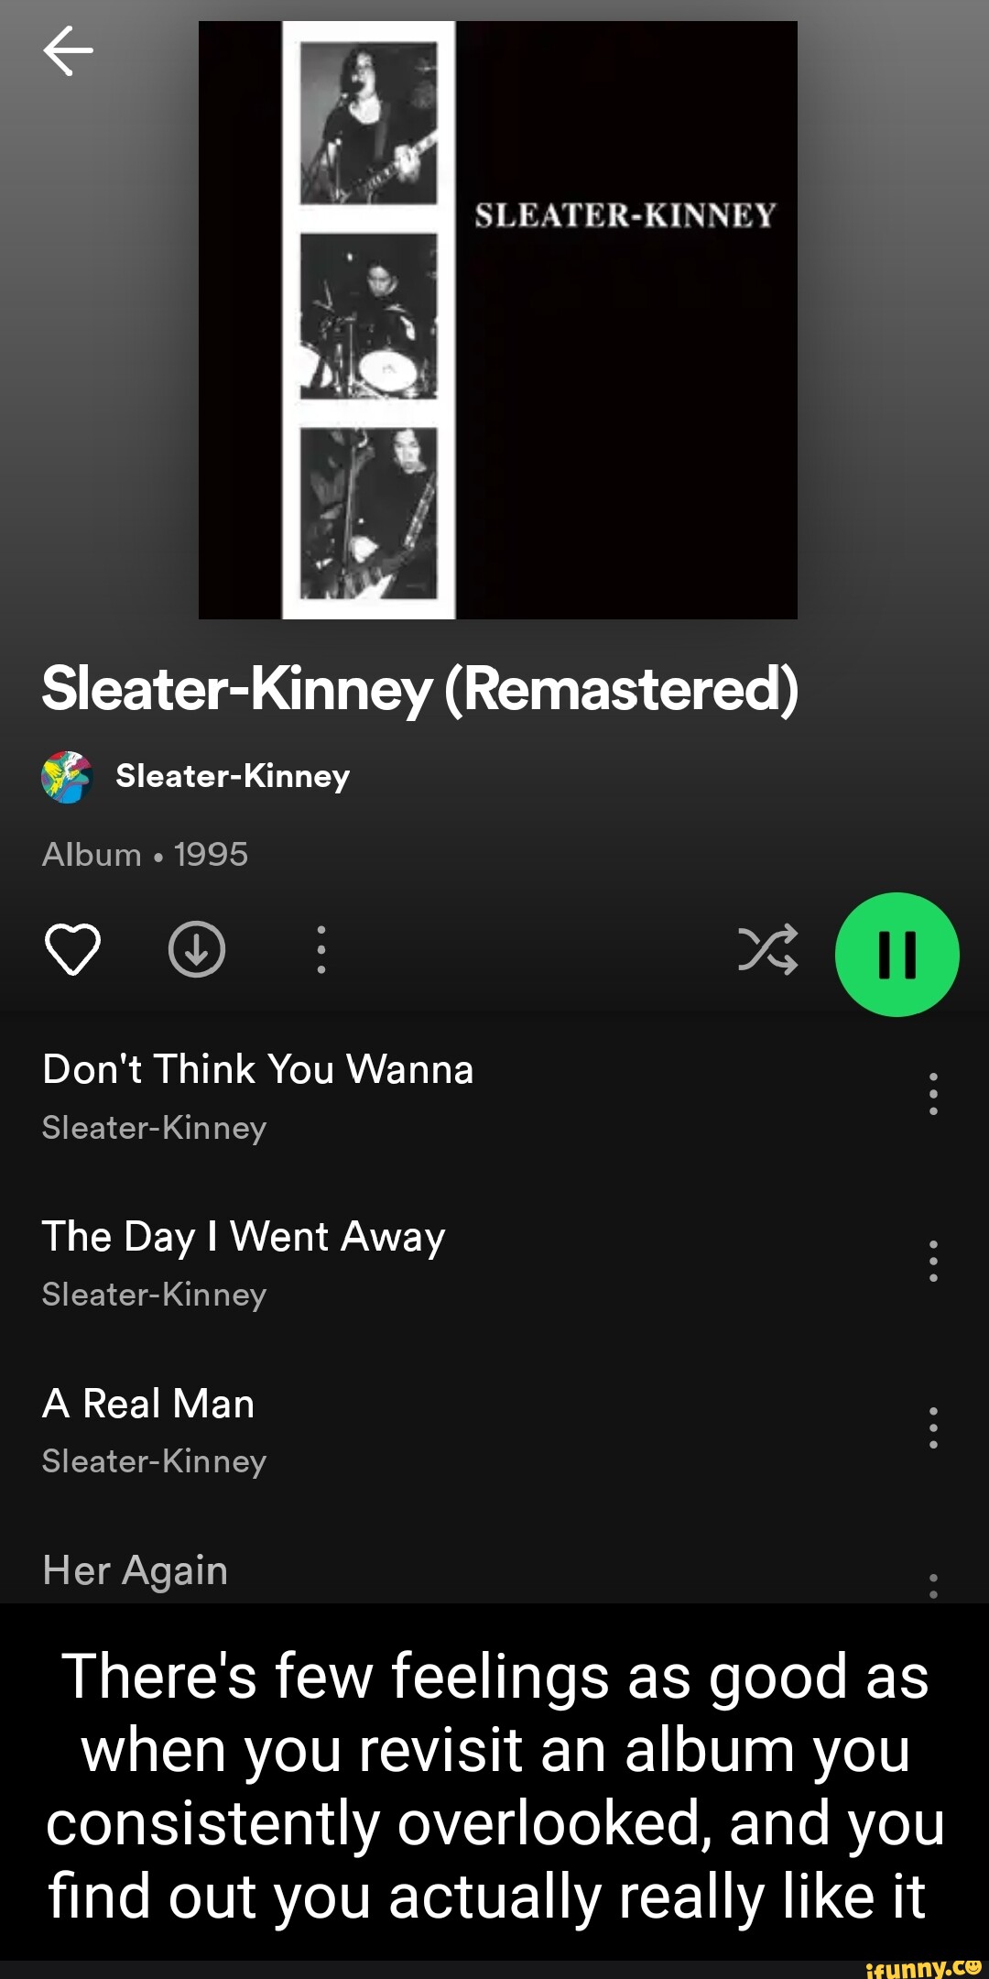
Task: Toggle shuffle play for the album
Action: click(767, 949)
